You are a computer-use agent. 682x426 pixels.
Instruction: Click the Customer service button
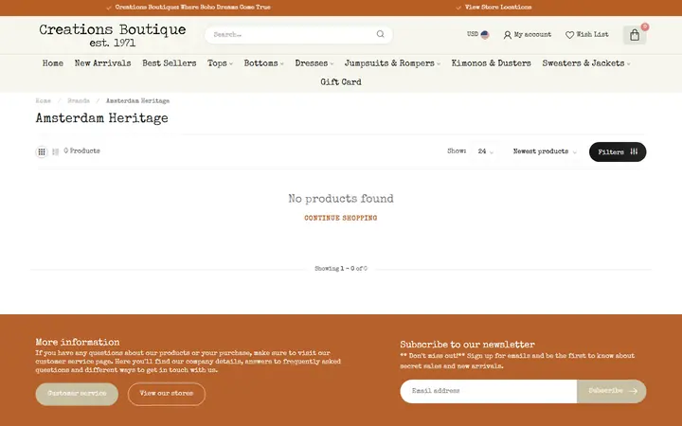(x=77, y=394)
